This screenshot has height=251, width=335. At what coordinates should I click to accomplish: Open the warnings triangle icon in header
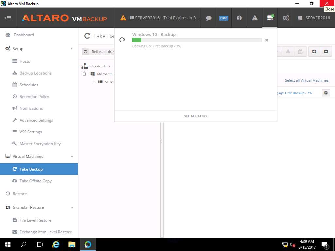tap(255, 18)
